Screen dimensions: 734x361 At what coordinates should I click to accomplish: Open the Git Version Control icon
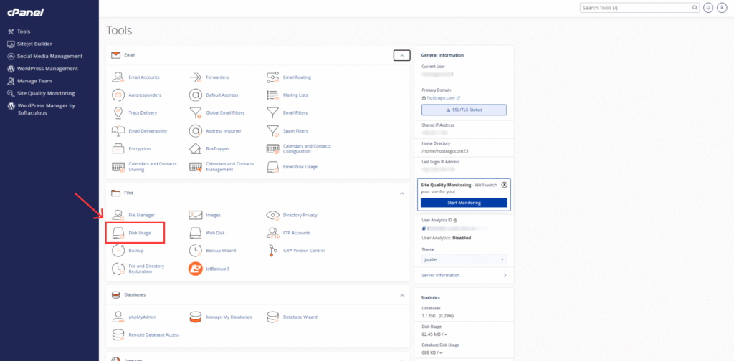[272, 251]
